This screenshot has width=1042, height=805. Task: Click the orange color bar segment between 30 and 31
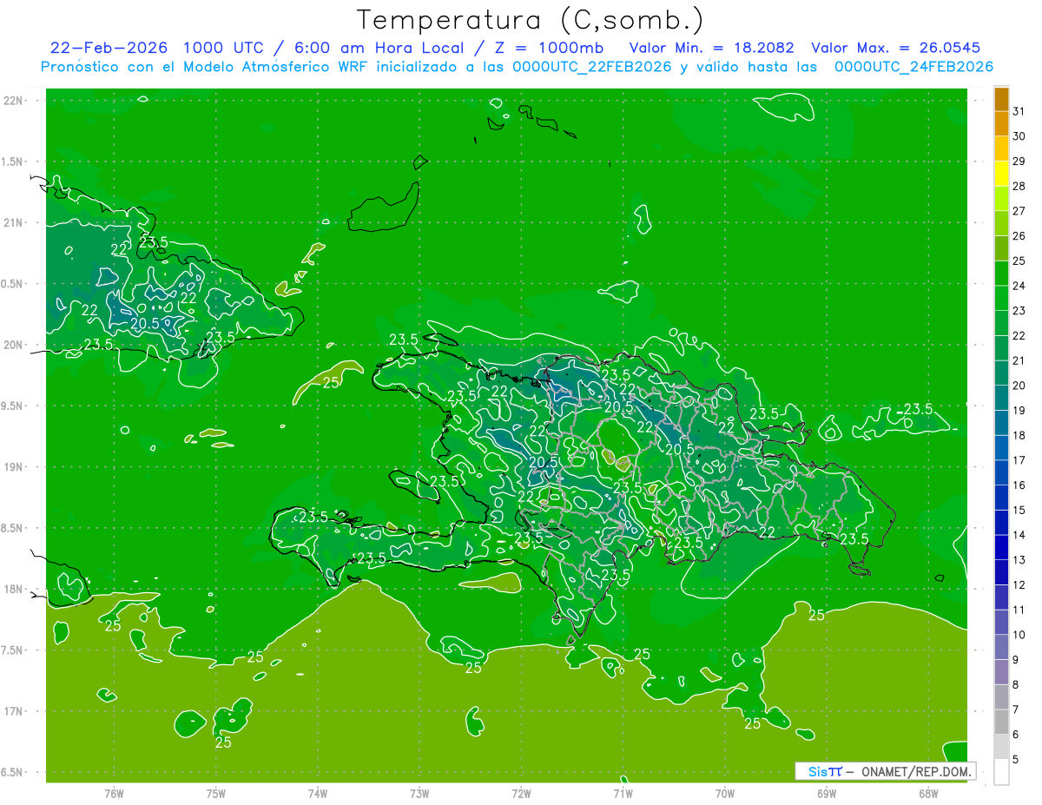click(x=1001, y=123)
